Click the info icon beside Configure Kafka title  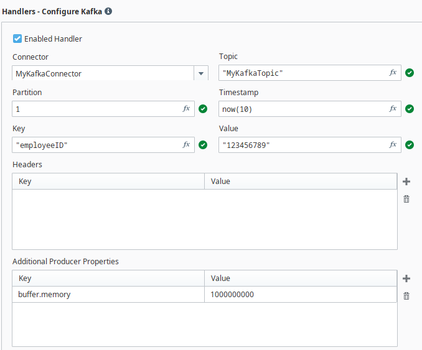[108, 11]
